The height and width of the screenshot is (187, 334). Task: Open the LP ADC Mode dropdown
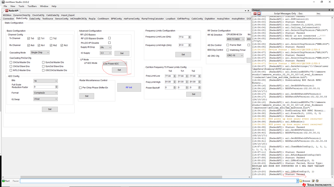[115, 64]
